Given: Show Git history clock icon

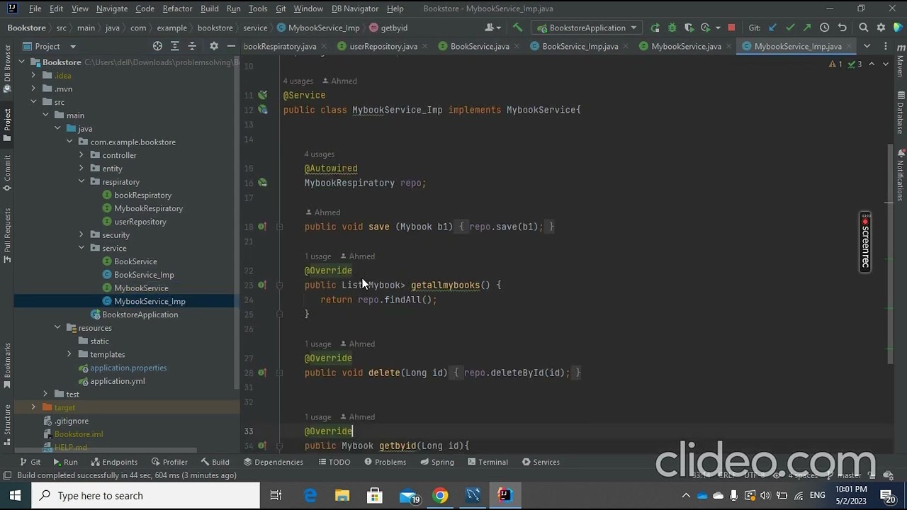Looking at the screenshot, I should point(824,28).
